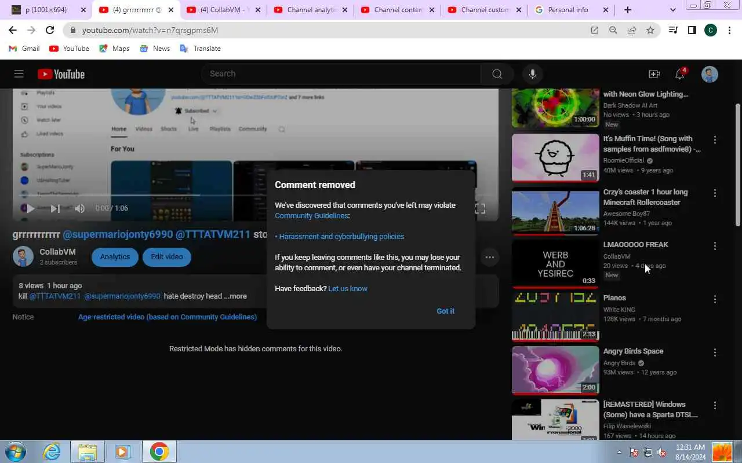Viewport: 742px width, 463px height.
Task: Open the three-dot menu below the video
Action: [x=490, y=257]
